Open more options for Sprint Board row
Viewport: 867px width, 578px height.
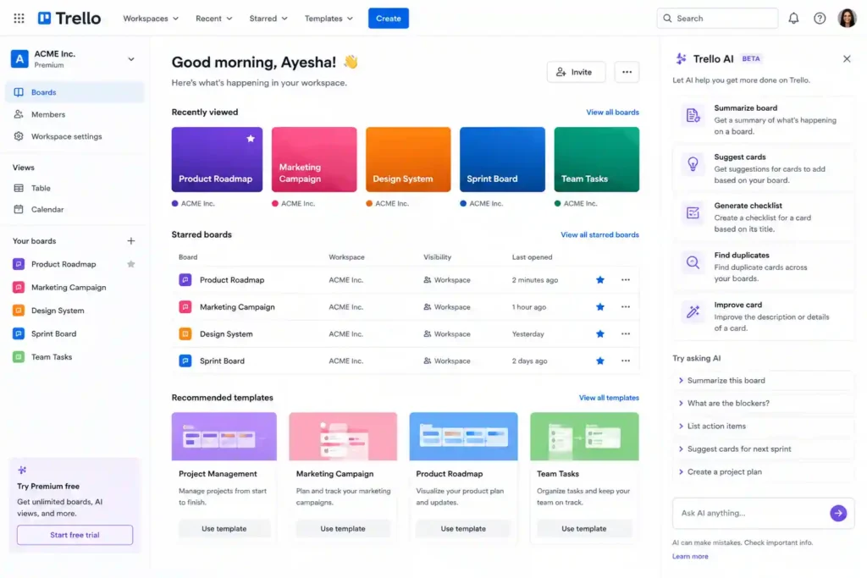point(626,361)
